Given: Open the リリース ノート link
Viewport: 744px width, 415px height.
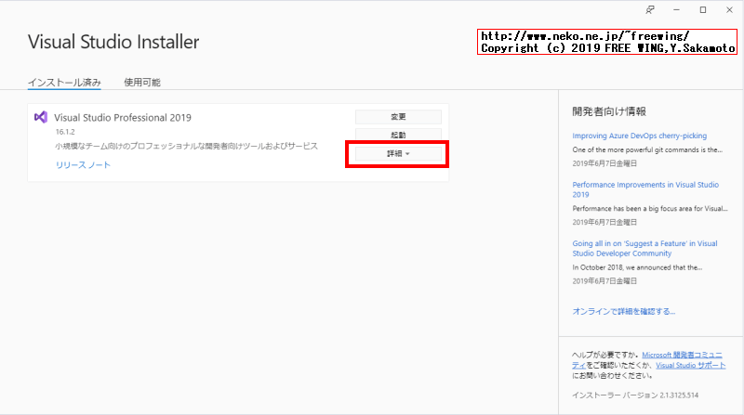Looking at the screenshot, I should pos(83,165).
